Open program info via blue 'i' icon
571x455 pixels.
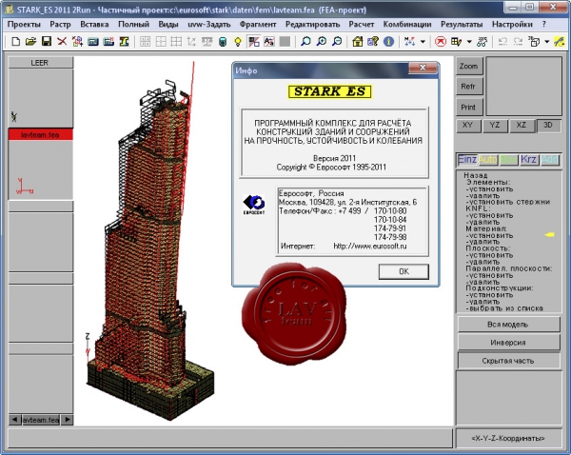pos(388,42)
